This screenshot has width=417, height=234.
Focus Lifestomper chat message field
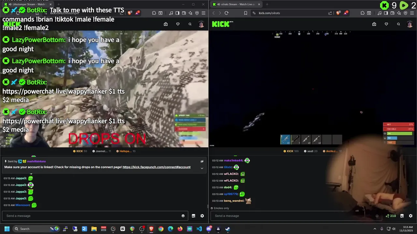click(x=91, y=216)
